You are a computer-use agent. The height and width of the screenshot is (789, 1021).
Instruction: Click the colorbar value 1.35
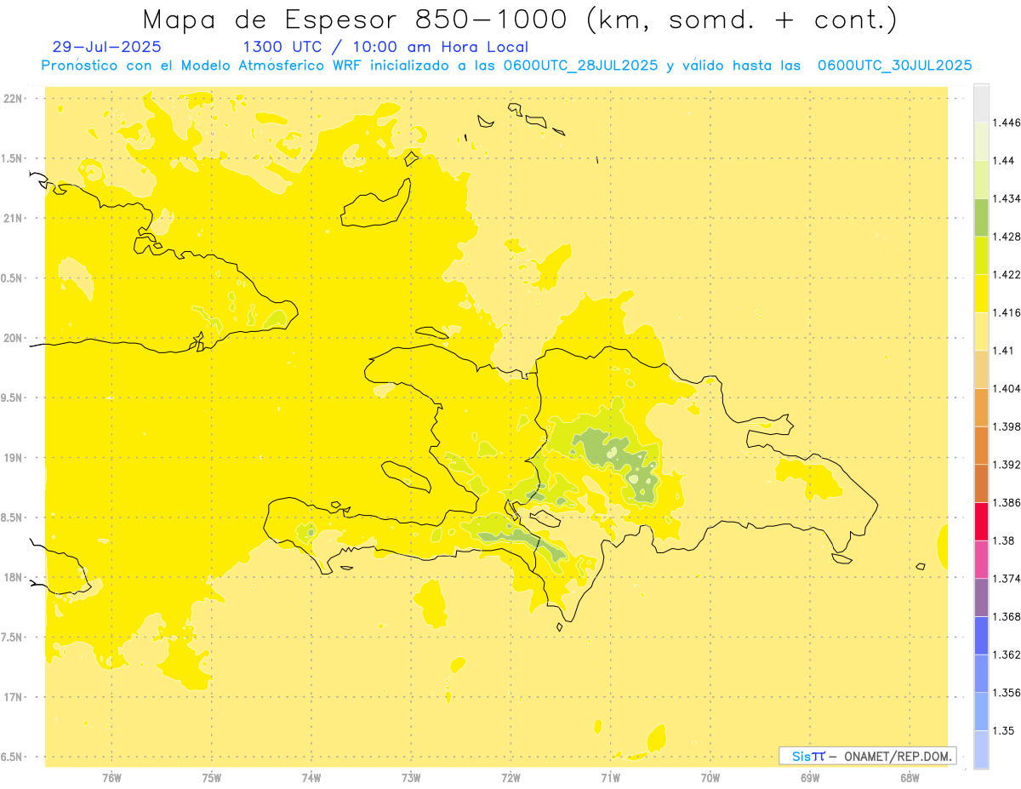tap(1005, 730)
